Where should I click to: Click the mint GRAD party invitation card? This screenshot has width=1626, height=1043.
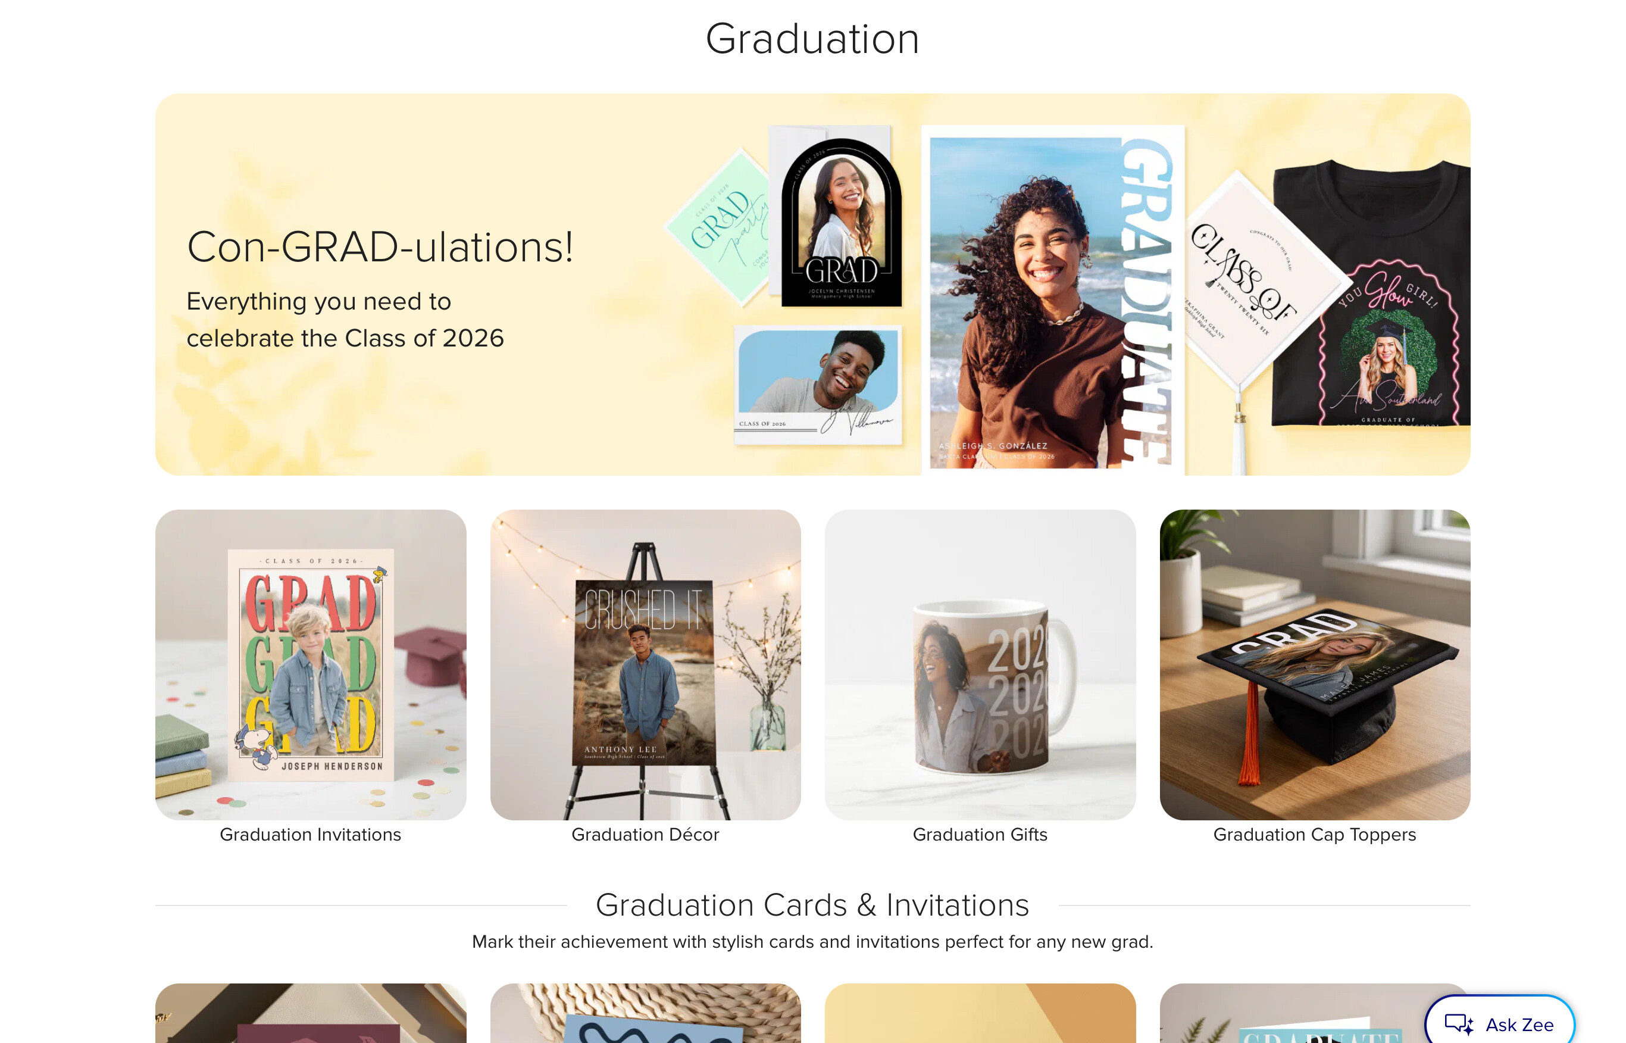[721, 227]
